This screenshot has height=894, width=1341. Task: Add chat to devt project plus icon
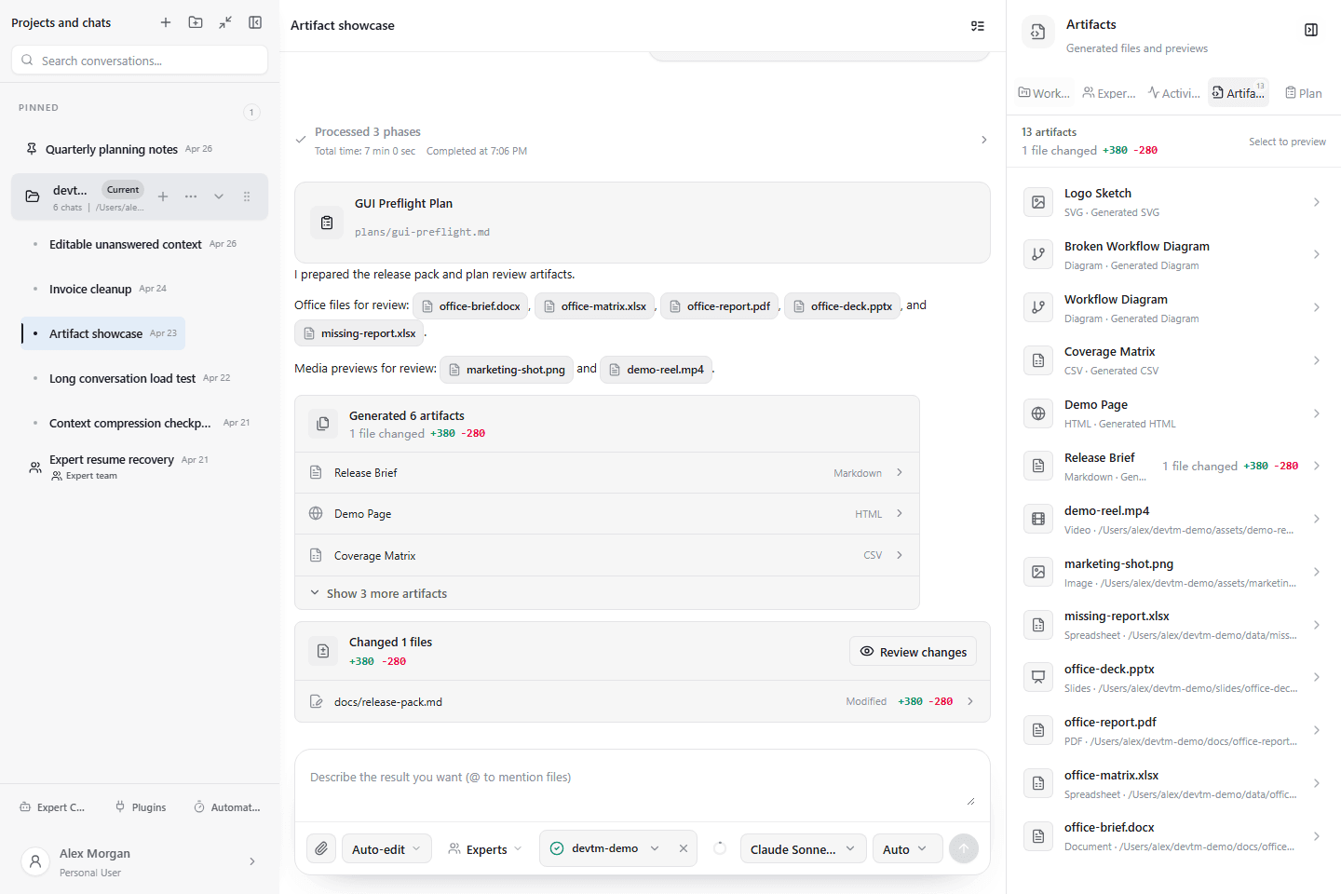point(163,196)
